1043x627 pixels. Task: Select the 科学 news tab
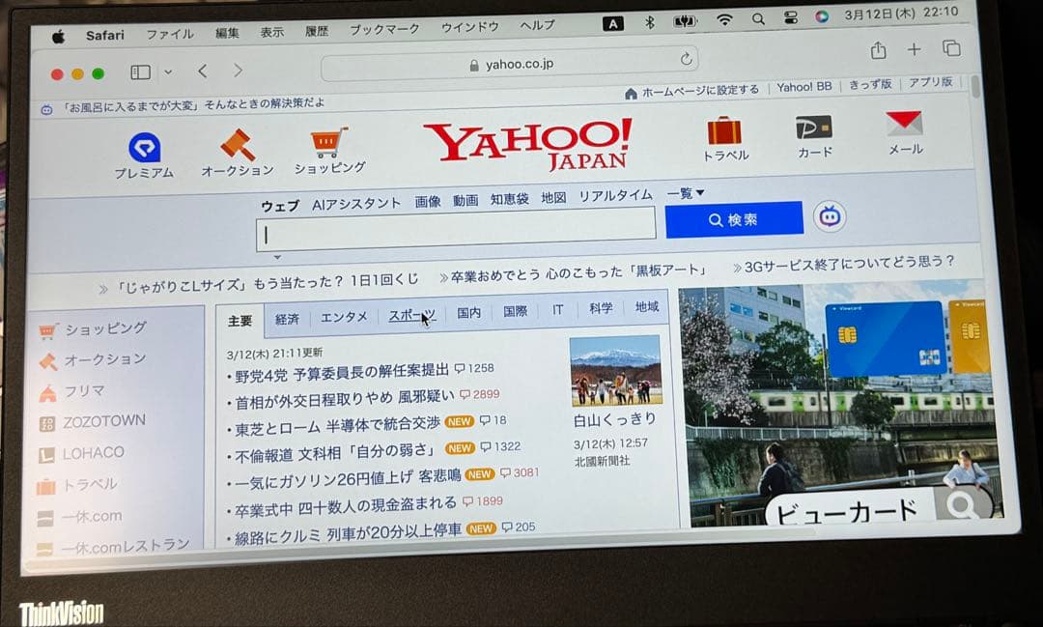coord(602,308)
